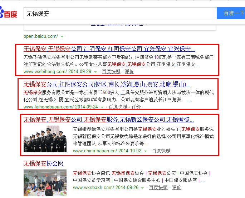
Task: Click the 百度一下 search button
Action: pos(231,13)
